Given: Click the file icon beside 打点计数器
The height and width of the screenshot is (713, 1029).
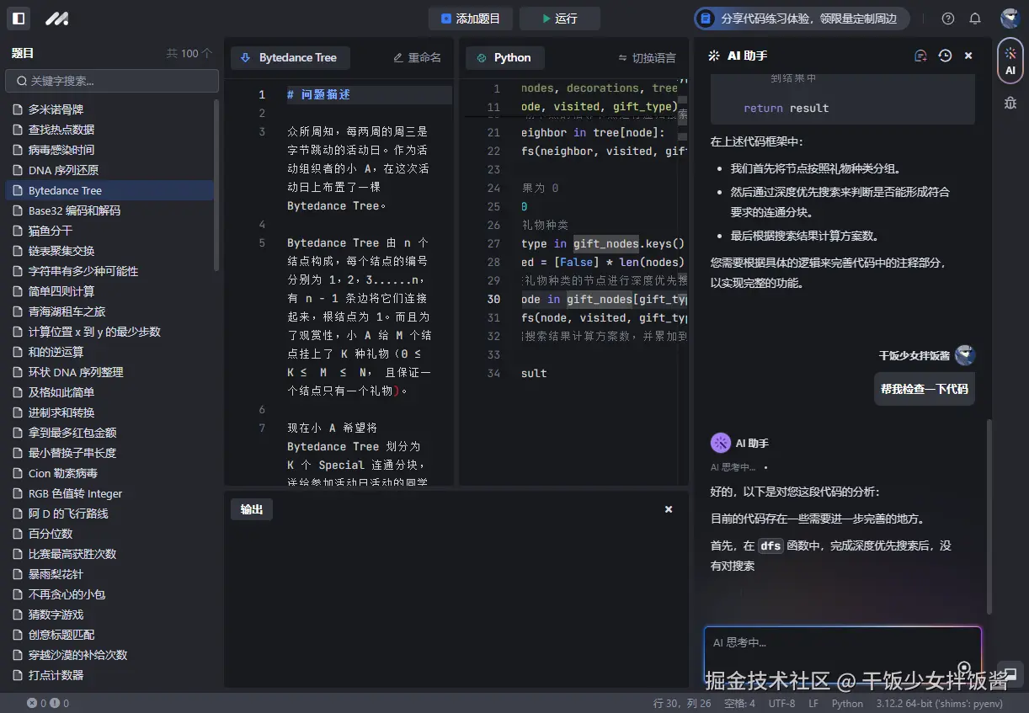Looking at the screenshot, I should point(17,675).
